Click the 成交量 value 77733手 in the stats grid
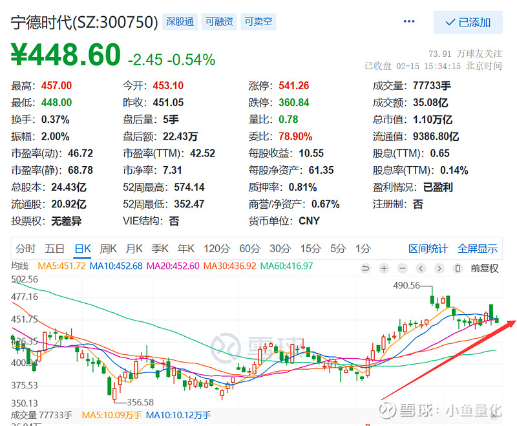This screenshot has width=517, height=426. (432, 86)
